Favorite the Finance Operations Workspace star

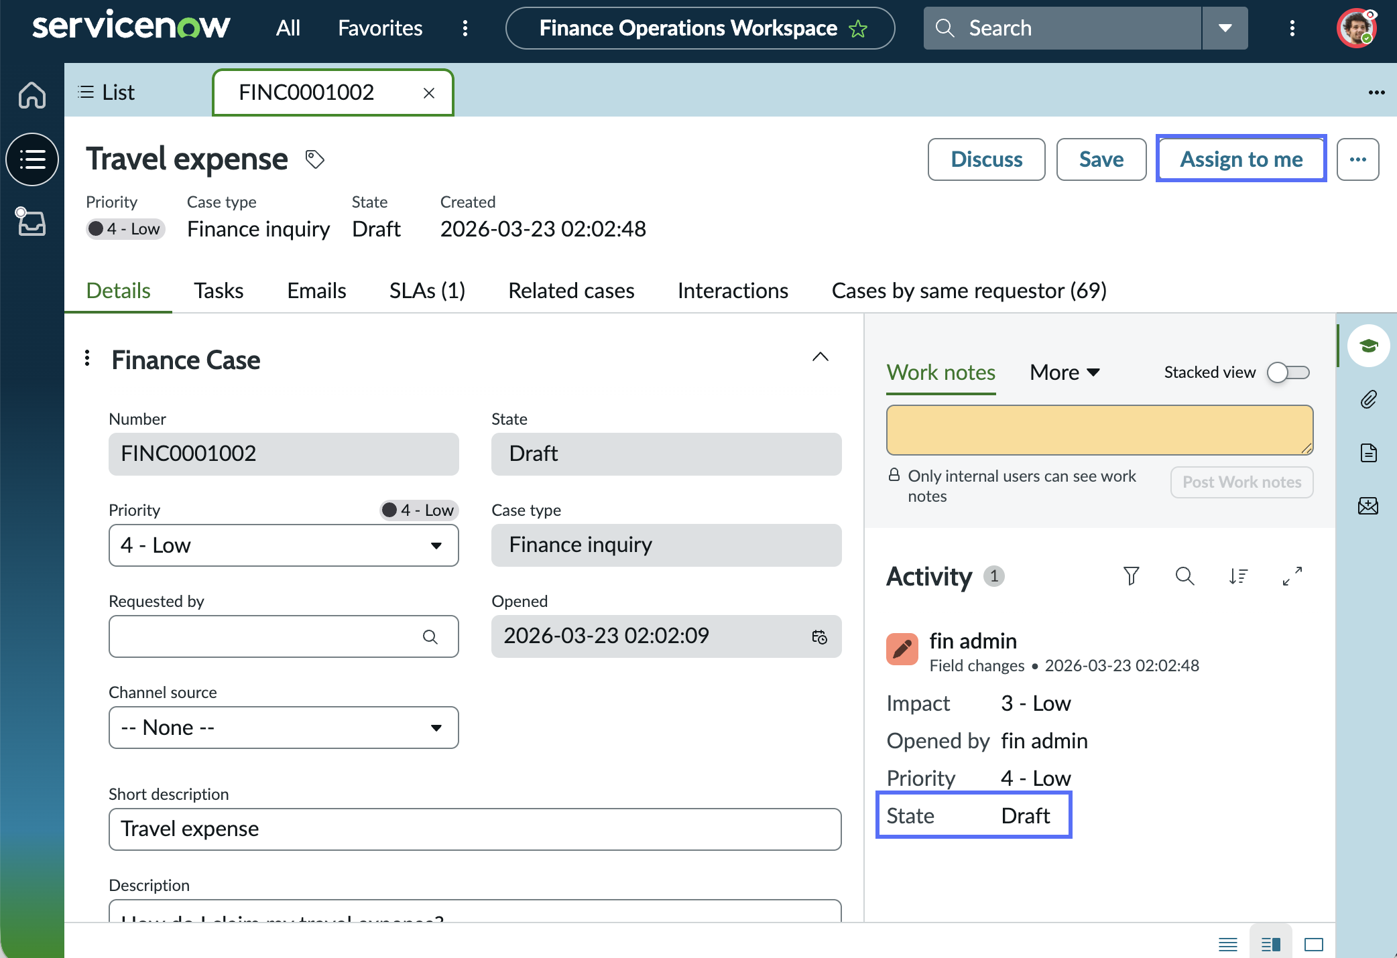(858, 28)
